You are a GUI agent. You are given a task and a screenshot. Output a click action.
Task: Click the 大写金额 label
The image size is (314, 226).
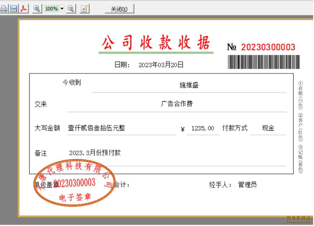pos(47,128)
